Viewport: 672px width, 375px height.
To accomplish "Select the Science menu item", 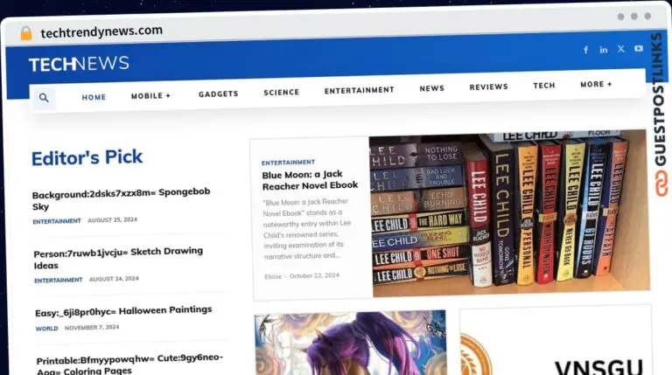I will pyautogui.click(x=281, y=92).
